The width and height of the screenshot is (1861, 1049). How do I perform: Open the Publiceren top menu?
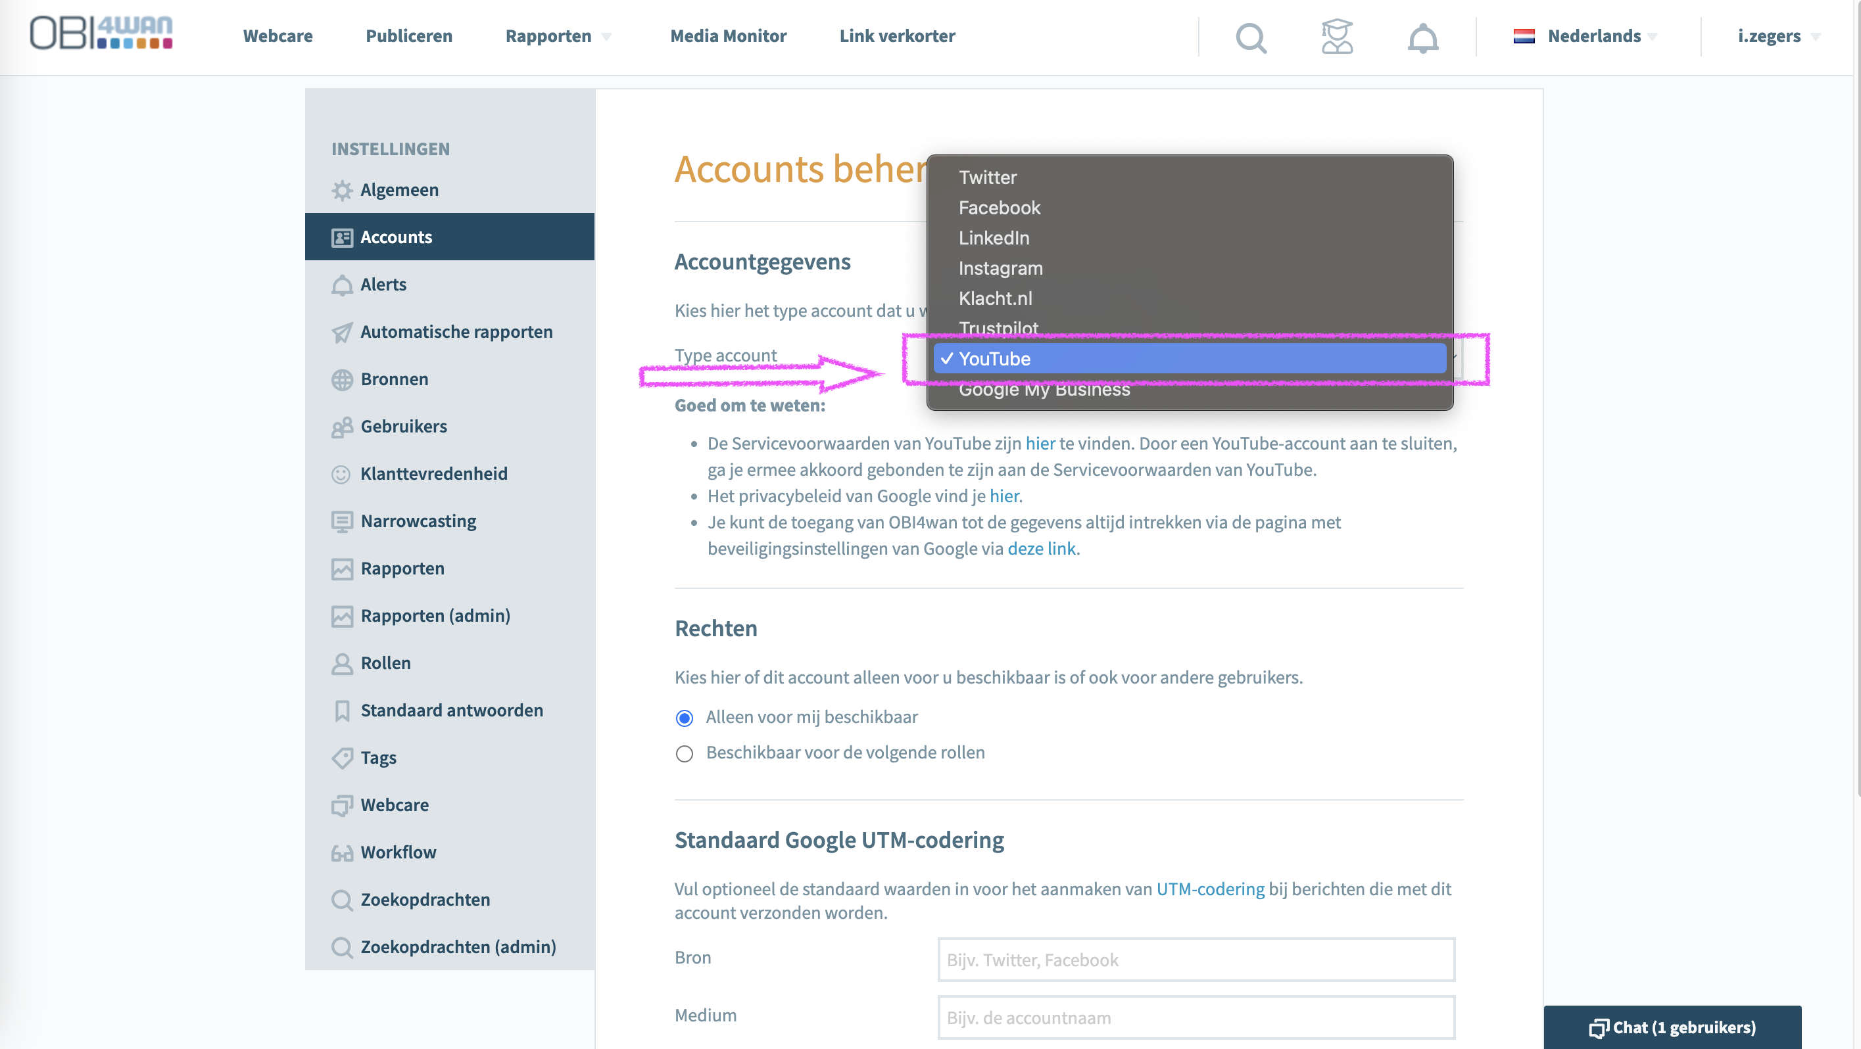click(x=409, y=36)
